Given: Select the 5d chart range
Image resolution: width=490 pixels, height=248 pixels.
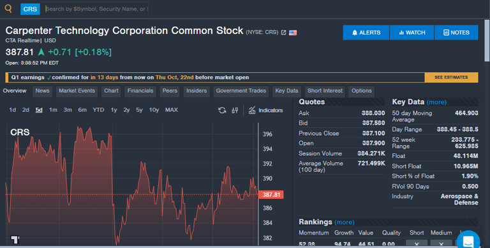Looking at the screenshot, I should pyautogui.click(x=39, y=110).
